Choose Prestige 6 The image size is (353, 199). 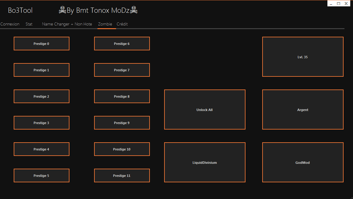122,43
